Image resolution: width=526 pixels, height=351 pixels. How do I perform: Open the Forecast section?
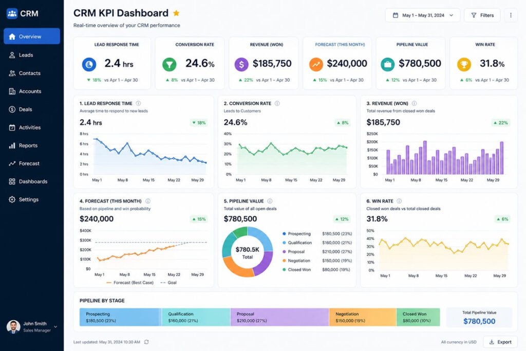click(32, 163)
